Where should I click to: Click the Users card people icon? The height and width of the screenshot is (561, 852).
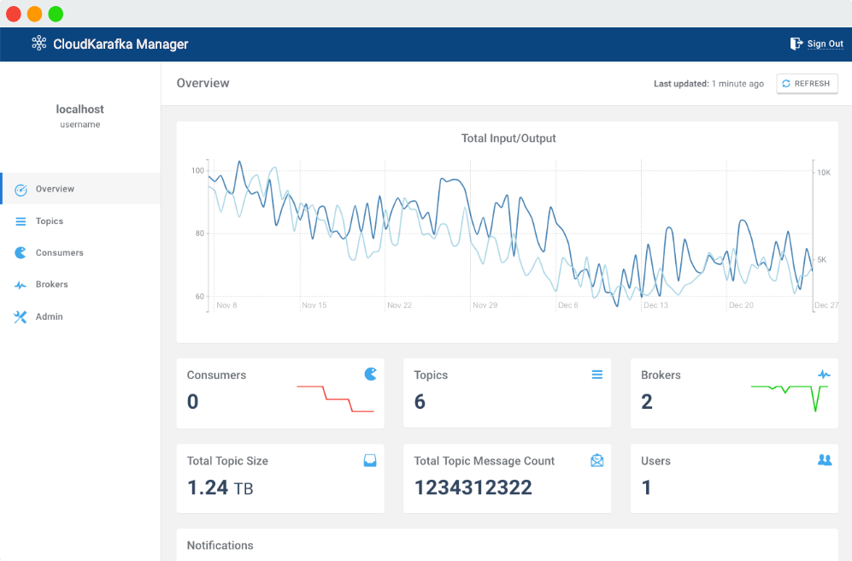824,460
